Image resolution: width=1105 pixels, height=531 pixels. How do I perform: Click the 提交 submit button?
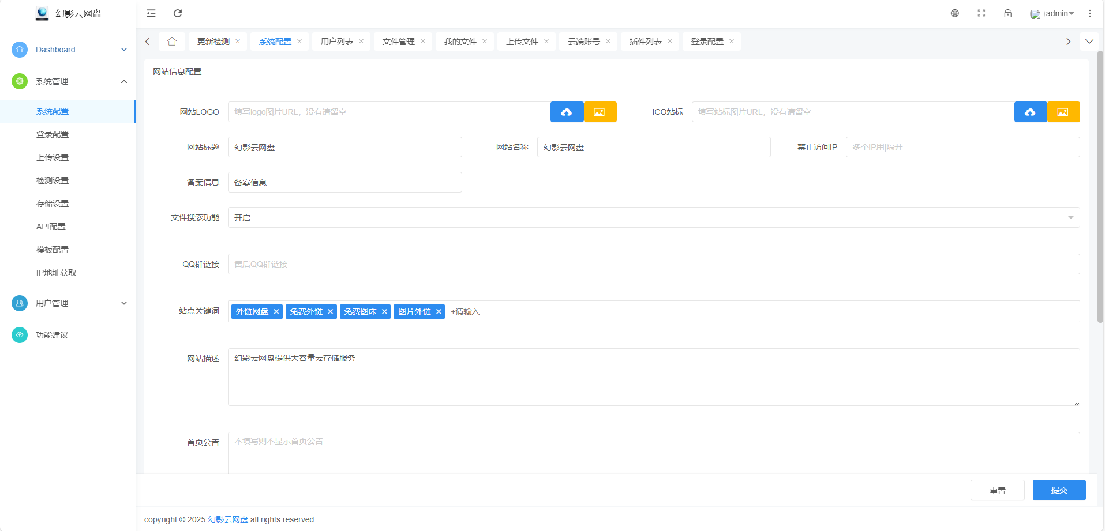pyautogui.click(x=1059, y=490)
